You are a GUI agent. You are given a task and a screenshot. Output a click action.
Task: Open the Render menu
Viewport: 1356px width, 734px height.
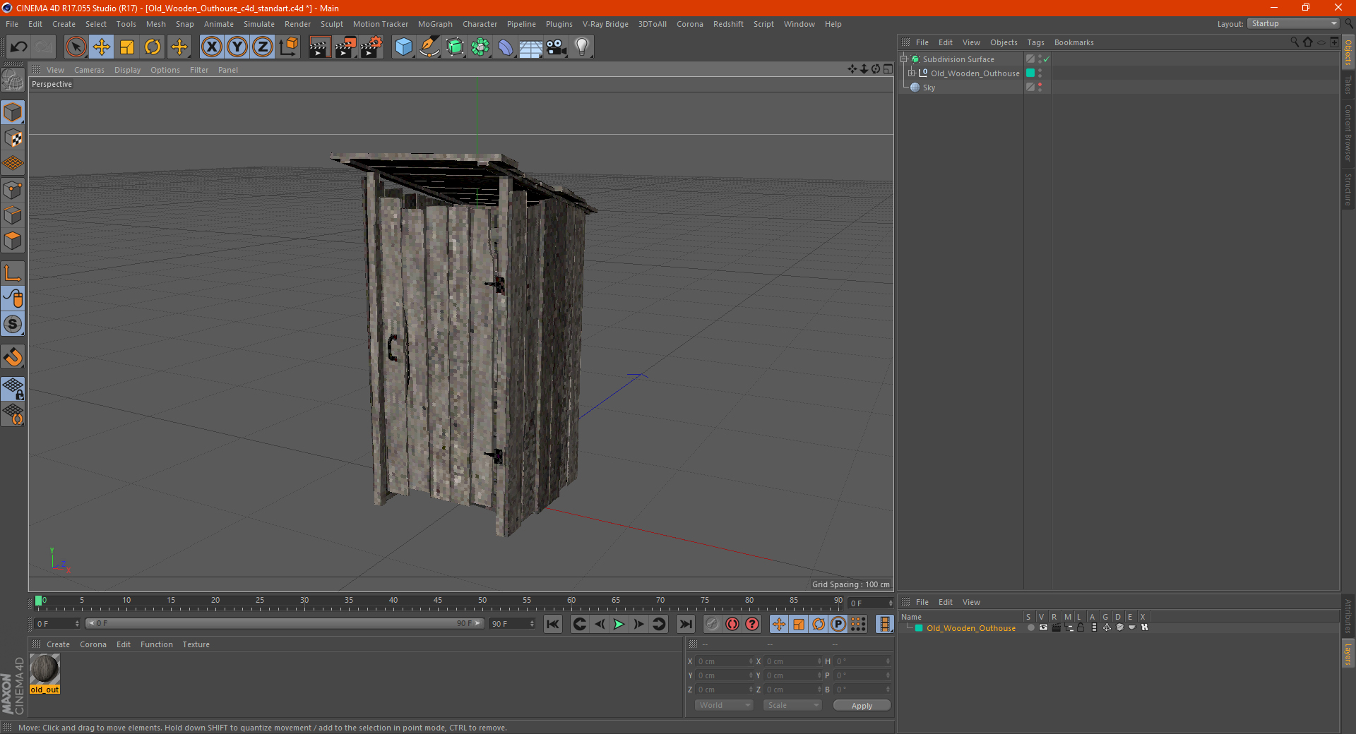[297, 24]
